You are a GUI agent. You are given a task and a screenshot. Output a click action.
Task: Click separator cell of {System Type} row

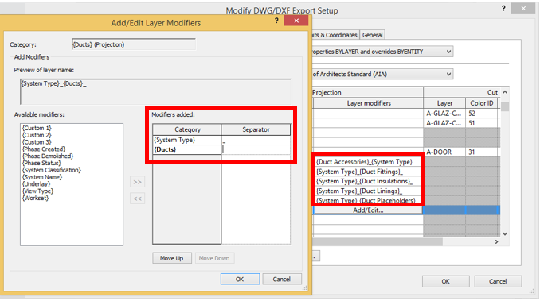256,140
